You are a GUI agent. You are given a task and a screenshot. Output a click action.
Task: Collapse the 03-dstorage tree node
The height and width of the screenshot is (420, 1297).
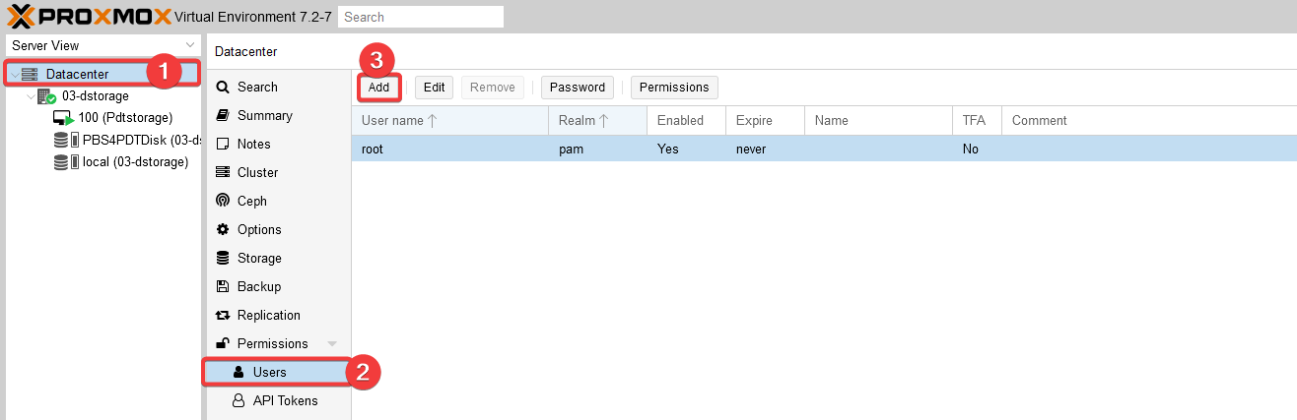click(x=31, y=96)
